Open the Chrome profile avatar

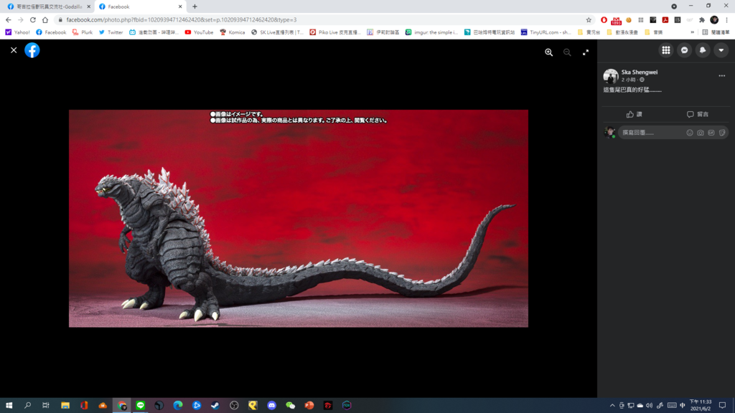(x=714, y=19)
